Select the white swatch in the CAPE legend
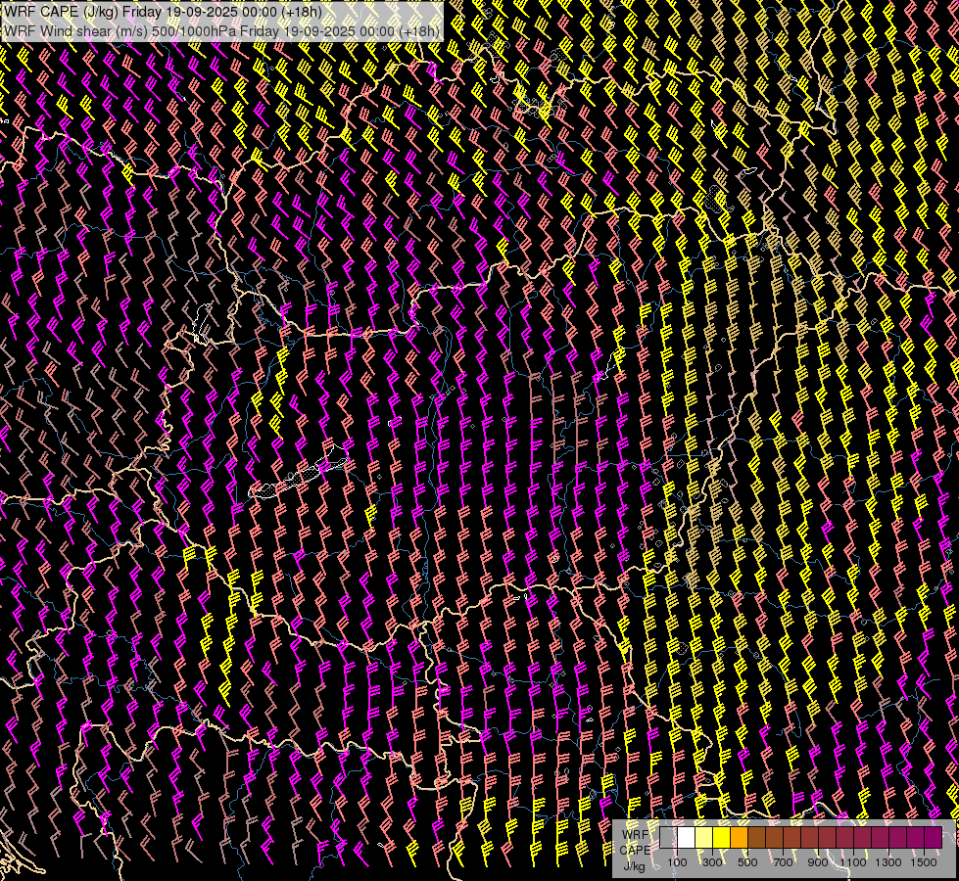This screenshot has height=881, width=959. [687, 837]
